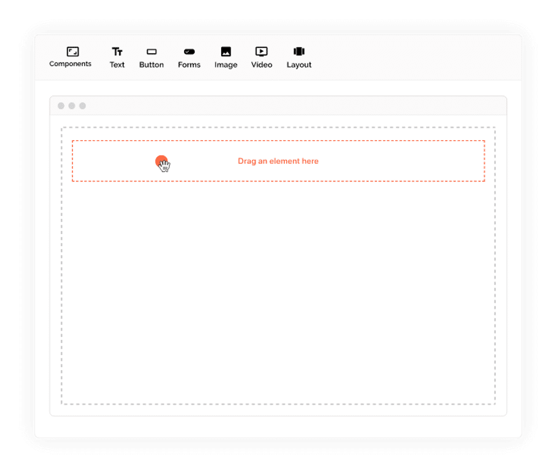This screenshot has height=472, width=556.
Task: Click the orange drag cursor dot
Action: 162,162
